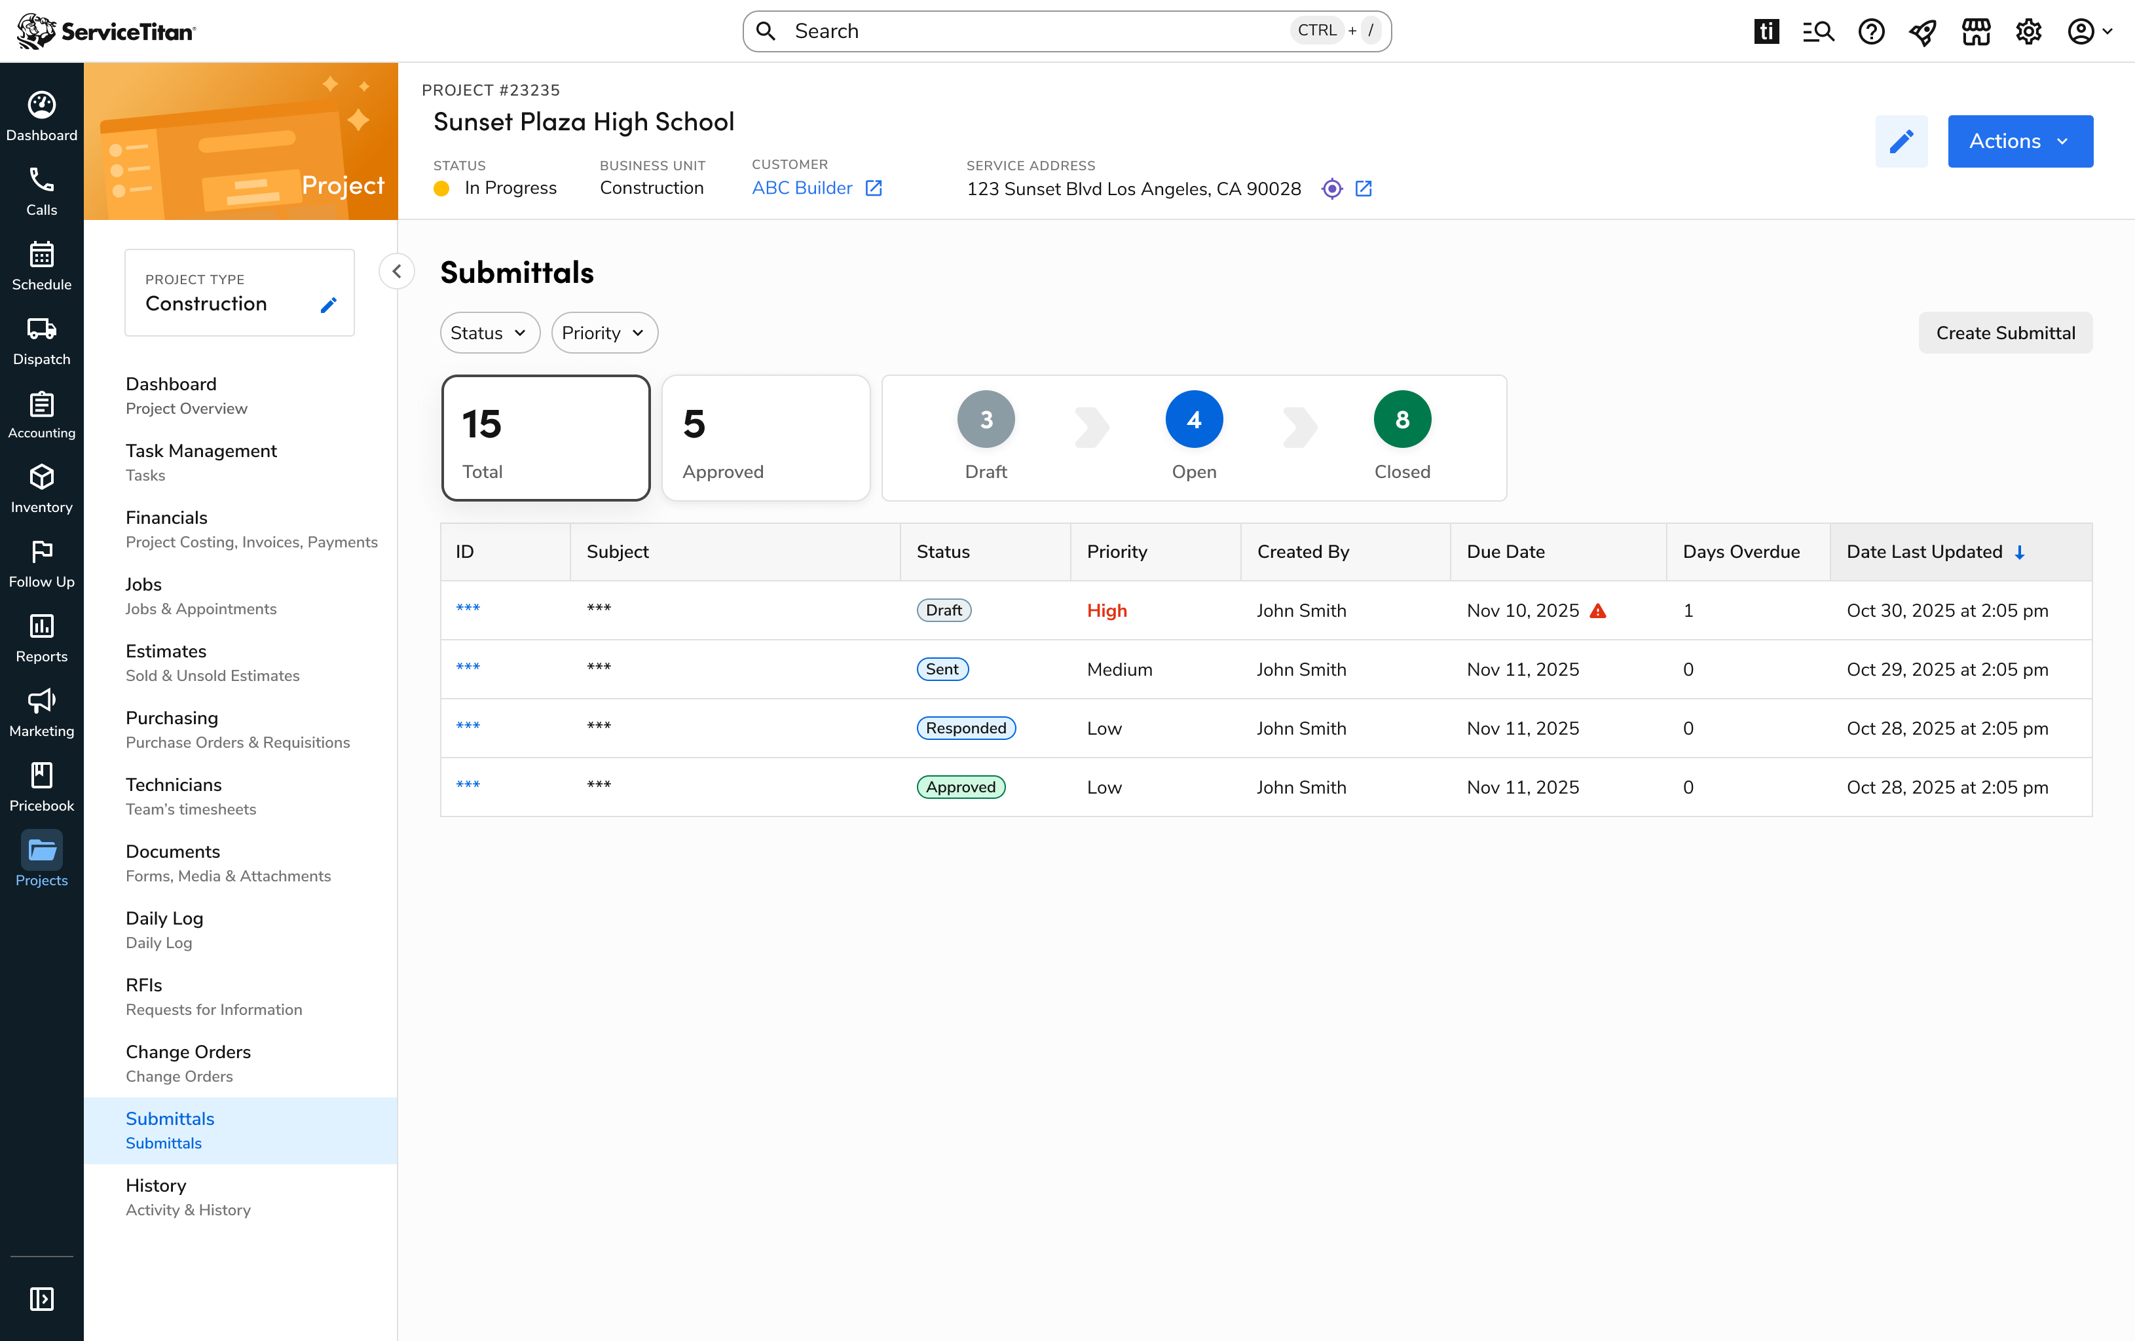This screenshot has height=1341, width=2135.
Task: Edit project type with pencil icon
Action: point(328,305)
